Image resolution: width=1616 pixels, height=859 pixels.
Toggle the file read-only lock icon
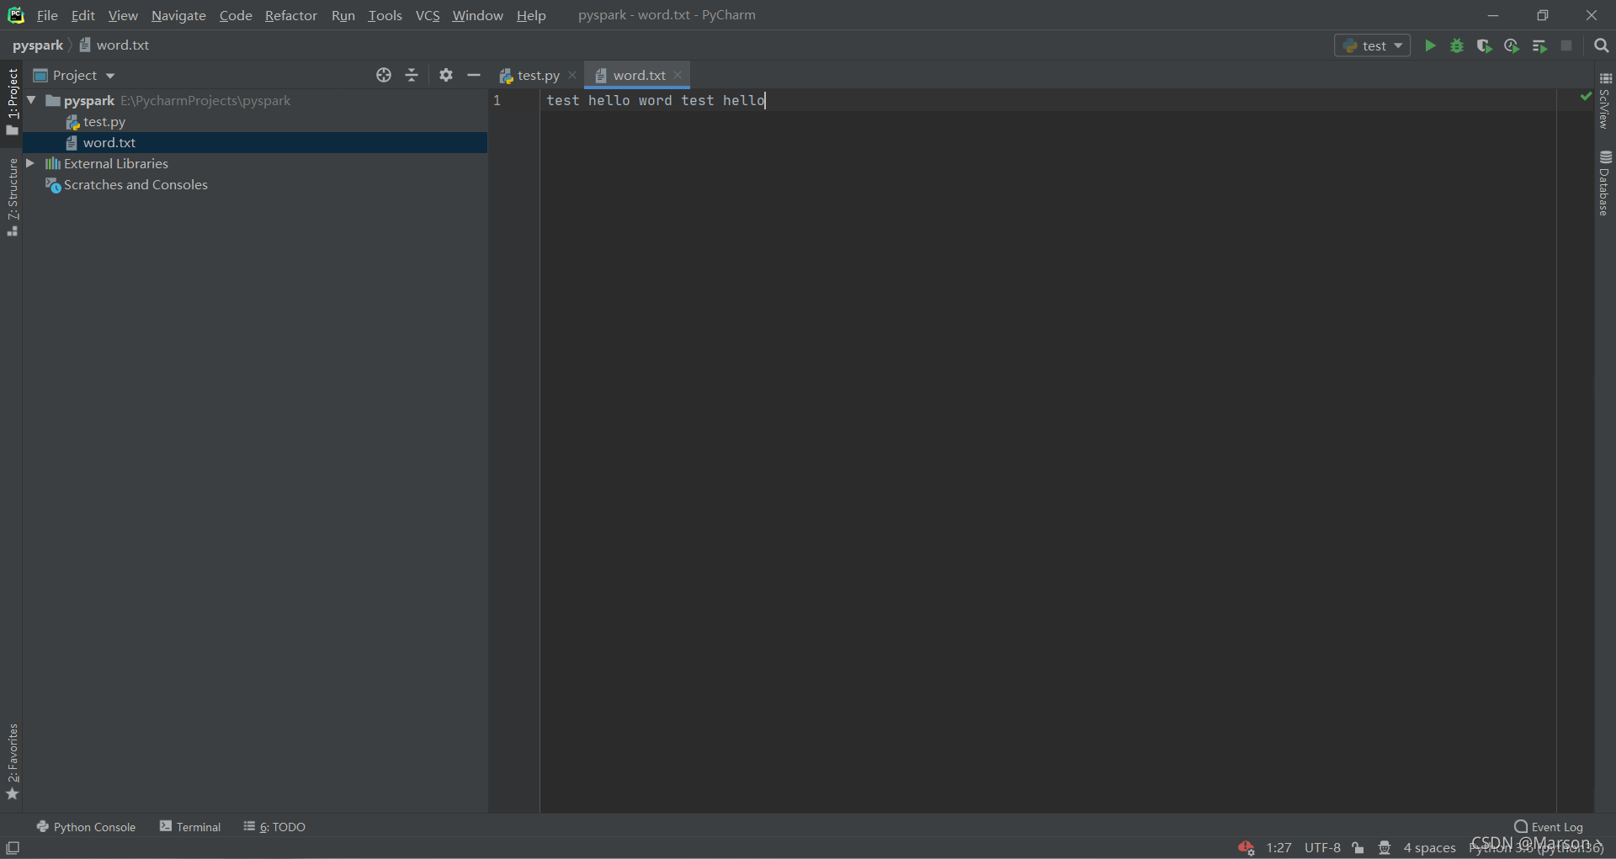[1358, 847]
